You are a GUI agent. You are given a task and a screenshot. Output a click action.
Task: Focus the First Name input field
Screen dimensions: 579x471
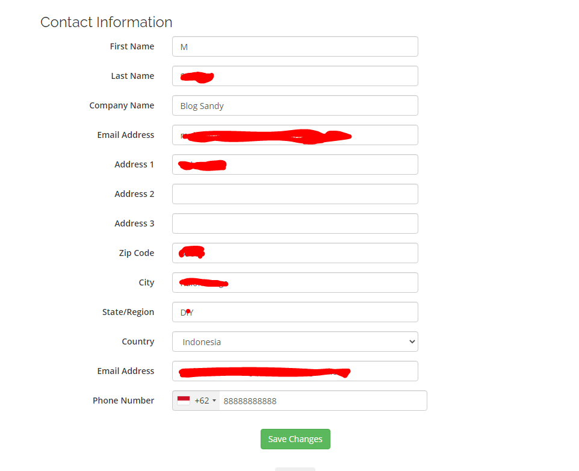click(x=295, y=46)
